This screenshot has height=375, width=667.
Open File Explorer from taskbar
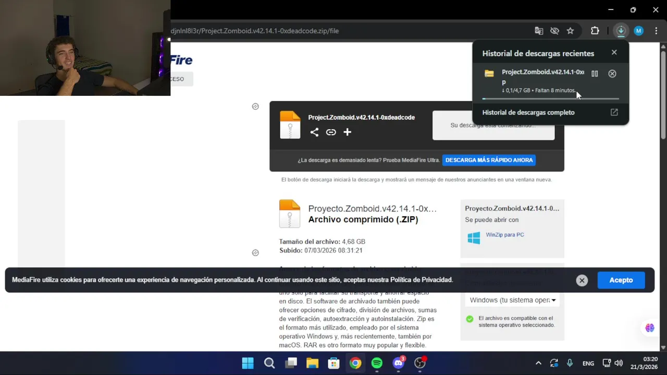click(x=312, y=363)
